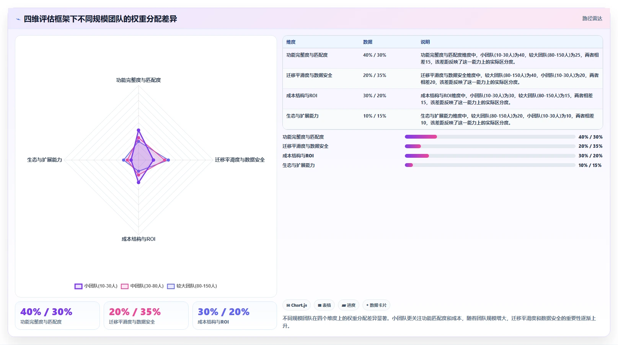Select the 数据卡片 tag
The height and width of the screenshot is (345, 618).
coord(376,305)
